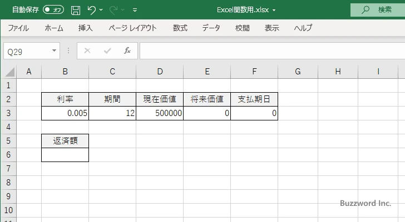Image resolution: width=405 pixels, height=222 pixels.
Task: Select empty bordered cell B6 below 返済額
Action: coord(65,155)
